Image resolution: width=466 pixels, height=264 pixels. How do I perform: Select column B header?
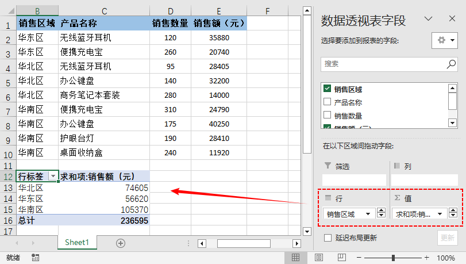coord(37,11)
